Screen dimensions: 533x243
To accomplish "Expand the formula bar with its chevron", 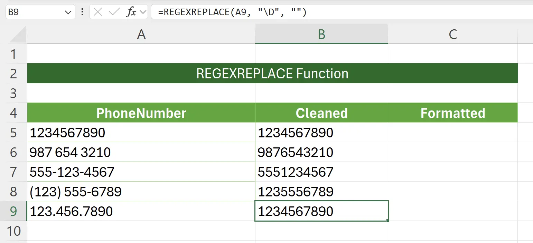I will [144, 11].
